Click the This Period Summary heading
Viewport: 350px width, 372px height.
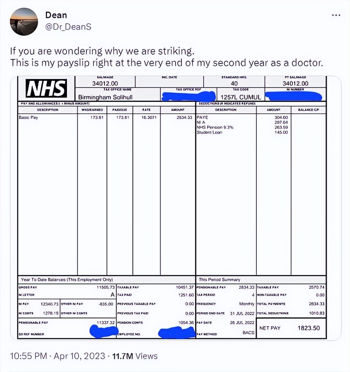[x=219, y=279]
